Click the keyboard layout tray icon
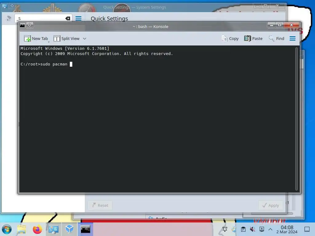315x236 pixels. pos(261,229)
